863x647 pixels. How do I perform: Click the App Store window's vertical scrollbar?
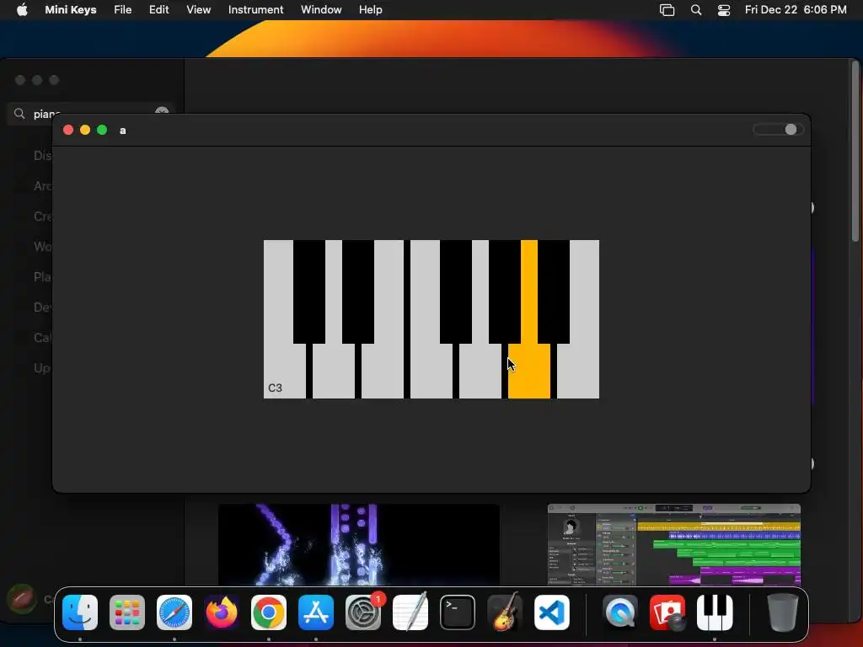tap(855, 152)
